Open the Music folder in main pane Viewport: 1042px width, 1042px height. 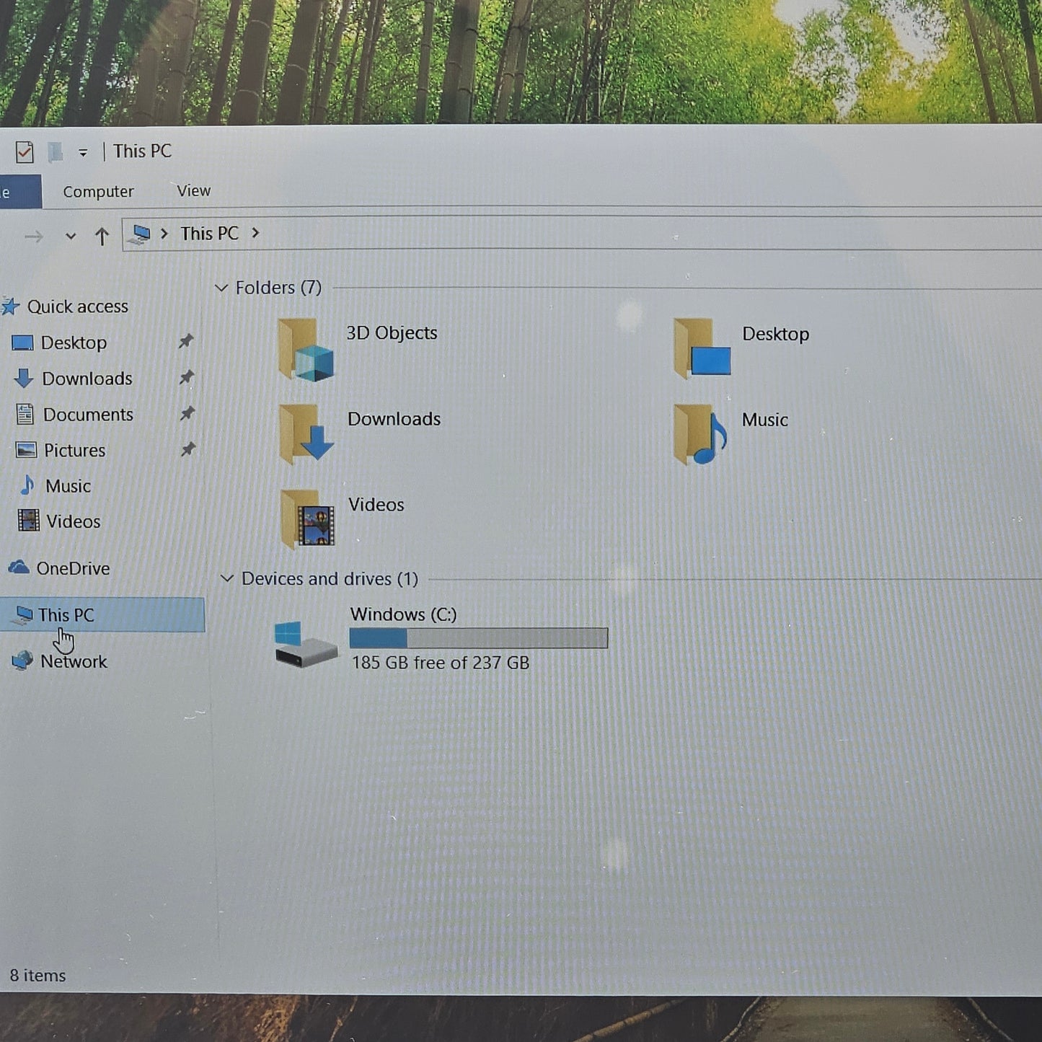pos(699,433)
